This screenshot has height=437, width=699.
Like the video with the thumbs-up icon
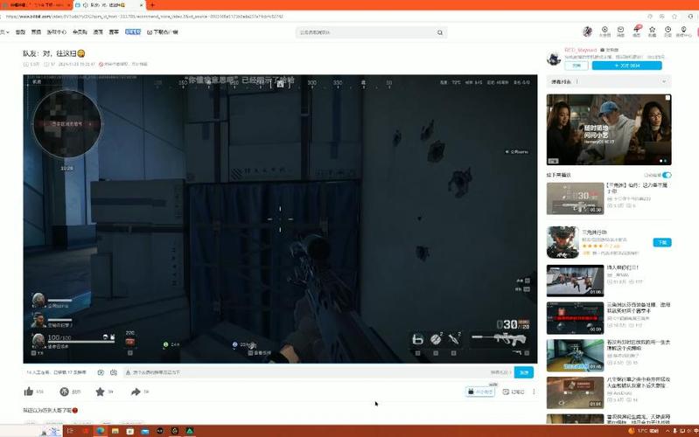(x=29, y=392)
